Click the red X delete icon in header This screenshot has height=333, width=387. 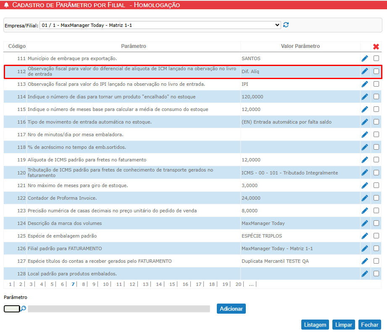376,46
